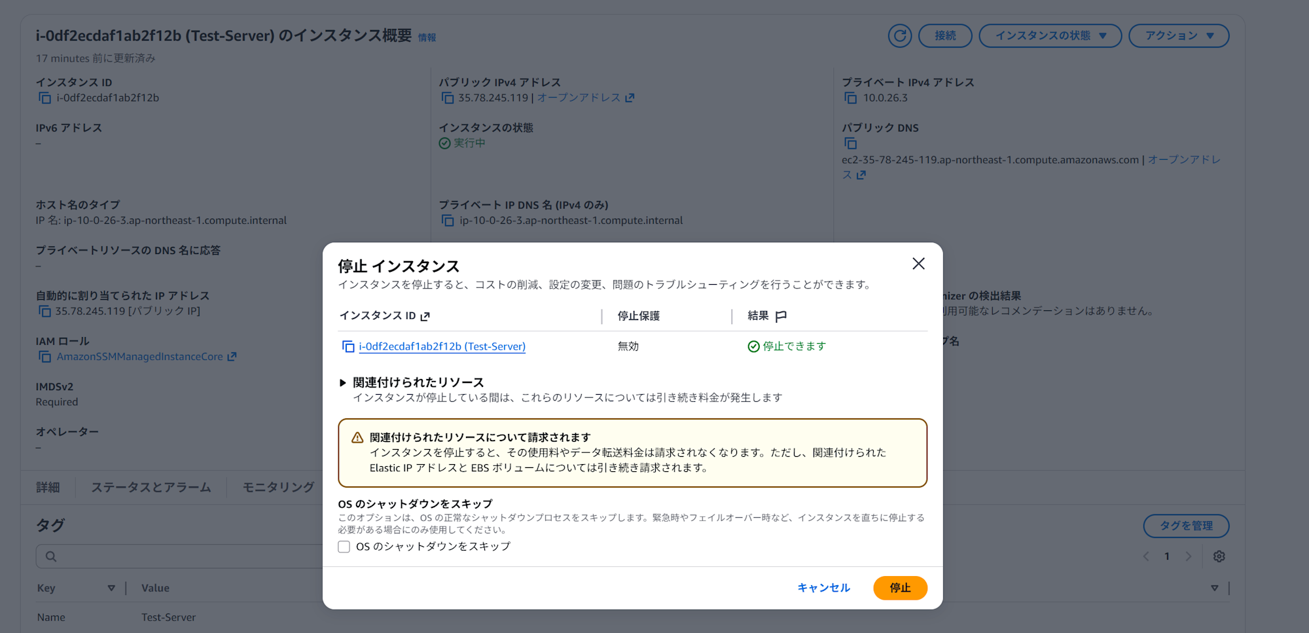Open the オープンアドレス link under パブリック DNS

pos(1184,160)
